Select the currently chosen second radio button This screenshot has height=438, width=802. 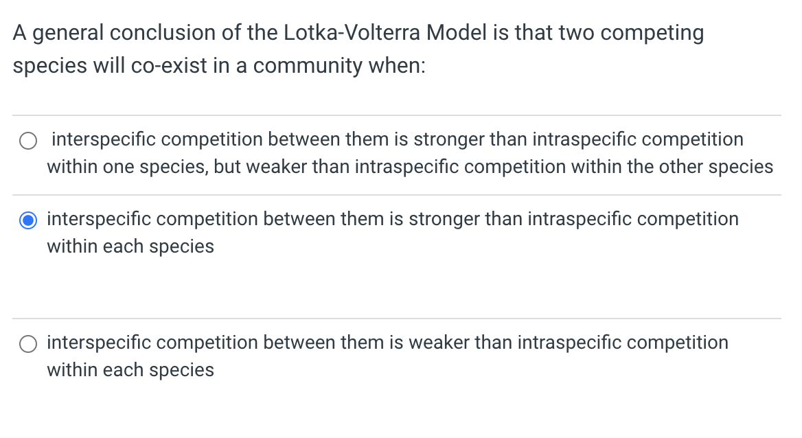[x=28, y=220]
